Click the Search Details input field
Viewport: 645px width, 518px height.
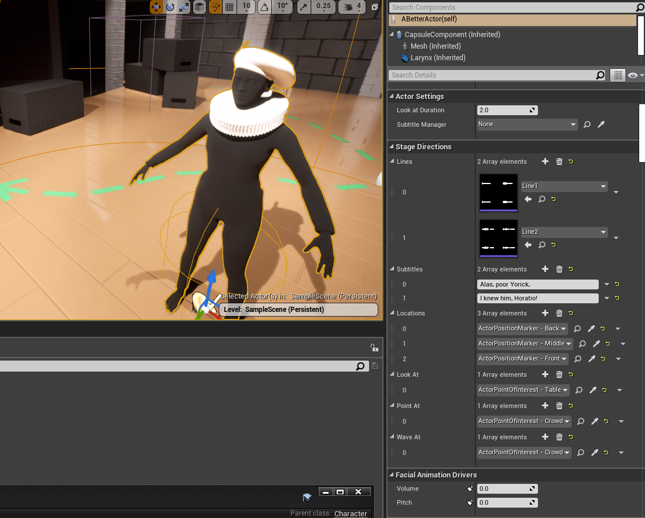point(493,75)
